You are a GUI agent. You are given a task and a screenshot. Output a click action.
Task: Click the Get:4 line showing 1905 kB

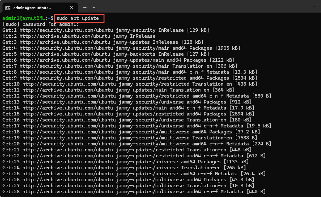coord(121,48)
